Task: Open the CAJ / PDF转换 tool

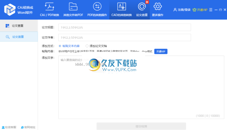Action: click(49, 10)
